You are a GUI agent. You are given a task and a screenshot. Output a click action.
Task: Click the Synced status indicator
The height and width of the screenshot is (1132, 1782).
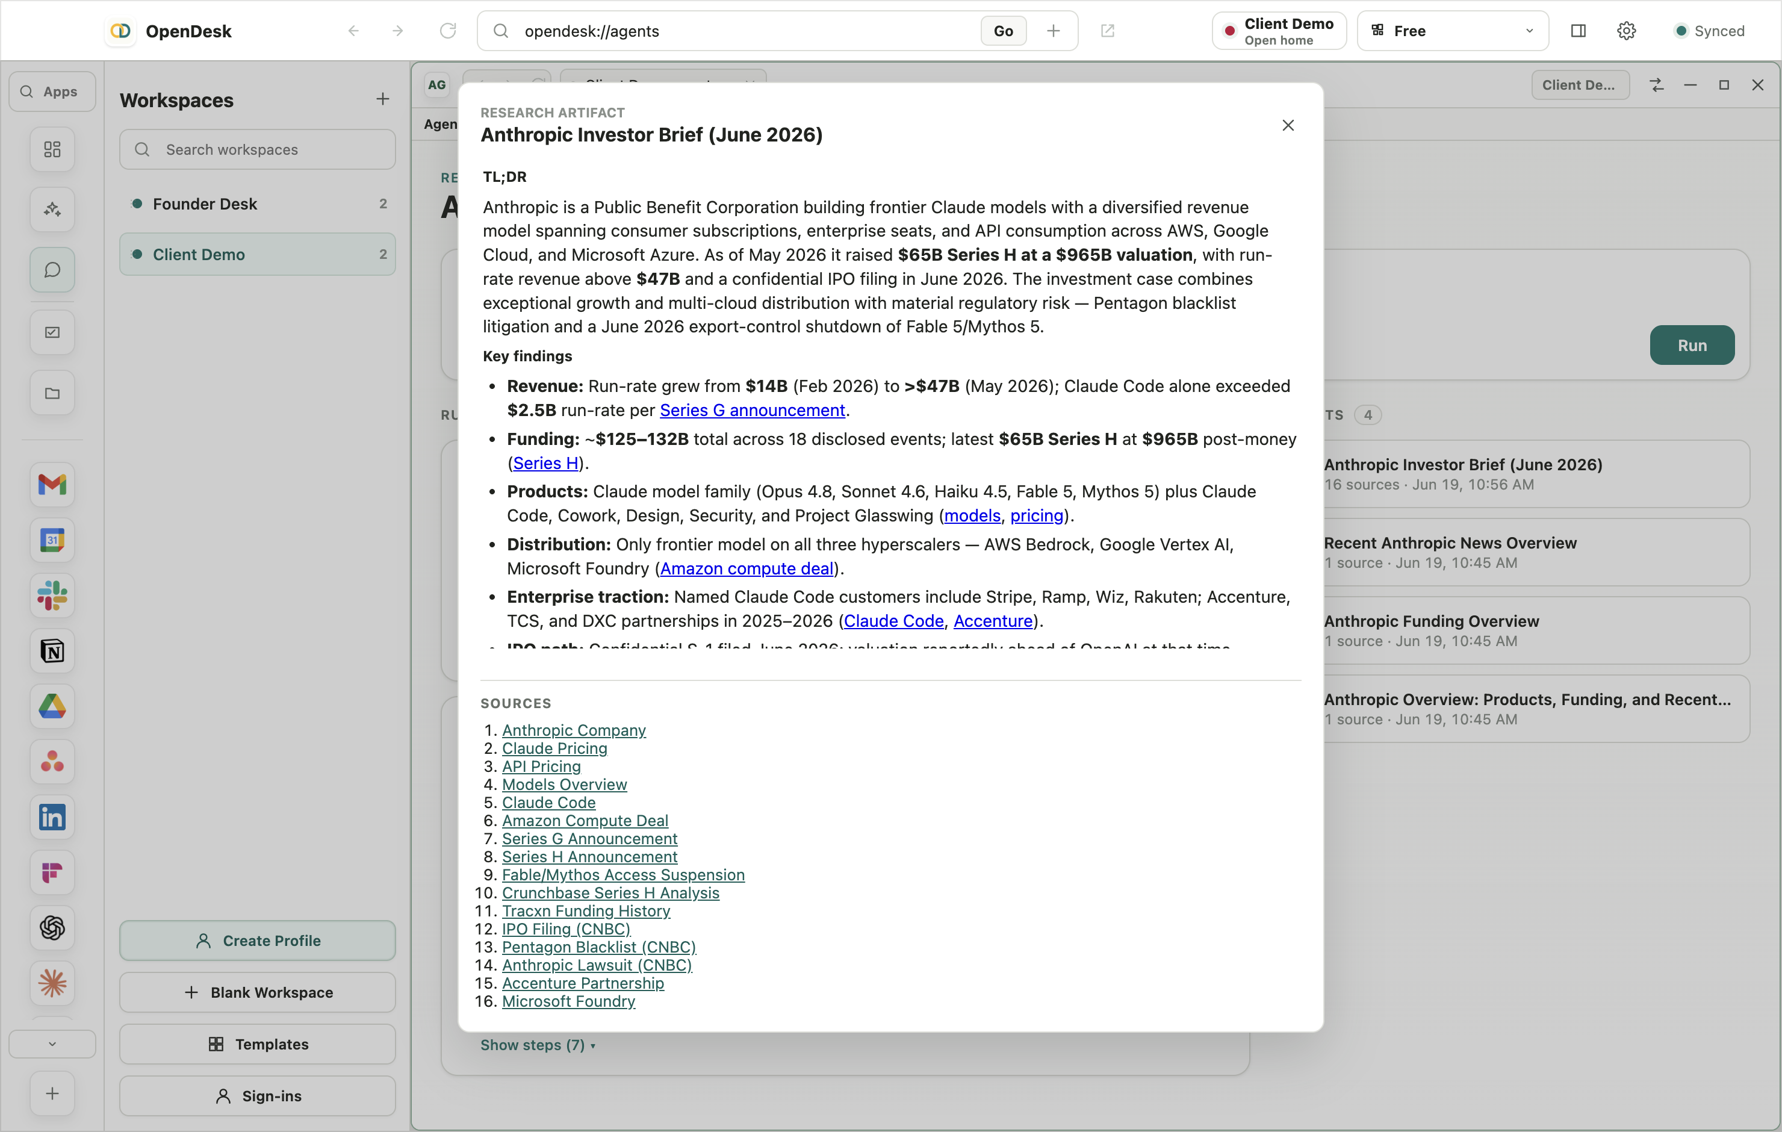tap(1710, 30)
